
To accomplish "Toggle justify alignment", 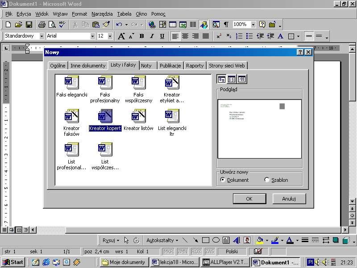I will pyautogui.click(x=206, y=36).
